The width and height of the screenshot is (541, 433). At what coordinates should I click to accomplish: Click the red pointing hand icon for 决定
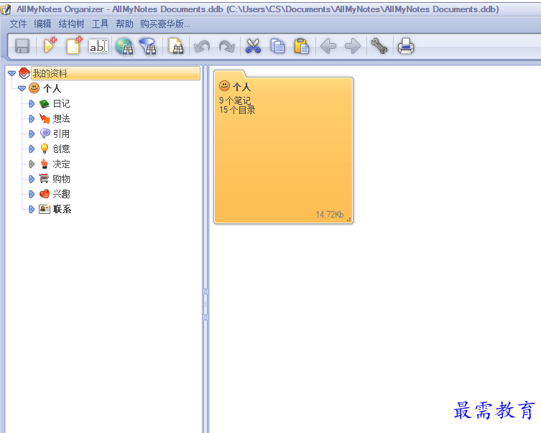pos(44,164)
